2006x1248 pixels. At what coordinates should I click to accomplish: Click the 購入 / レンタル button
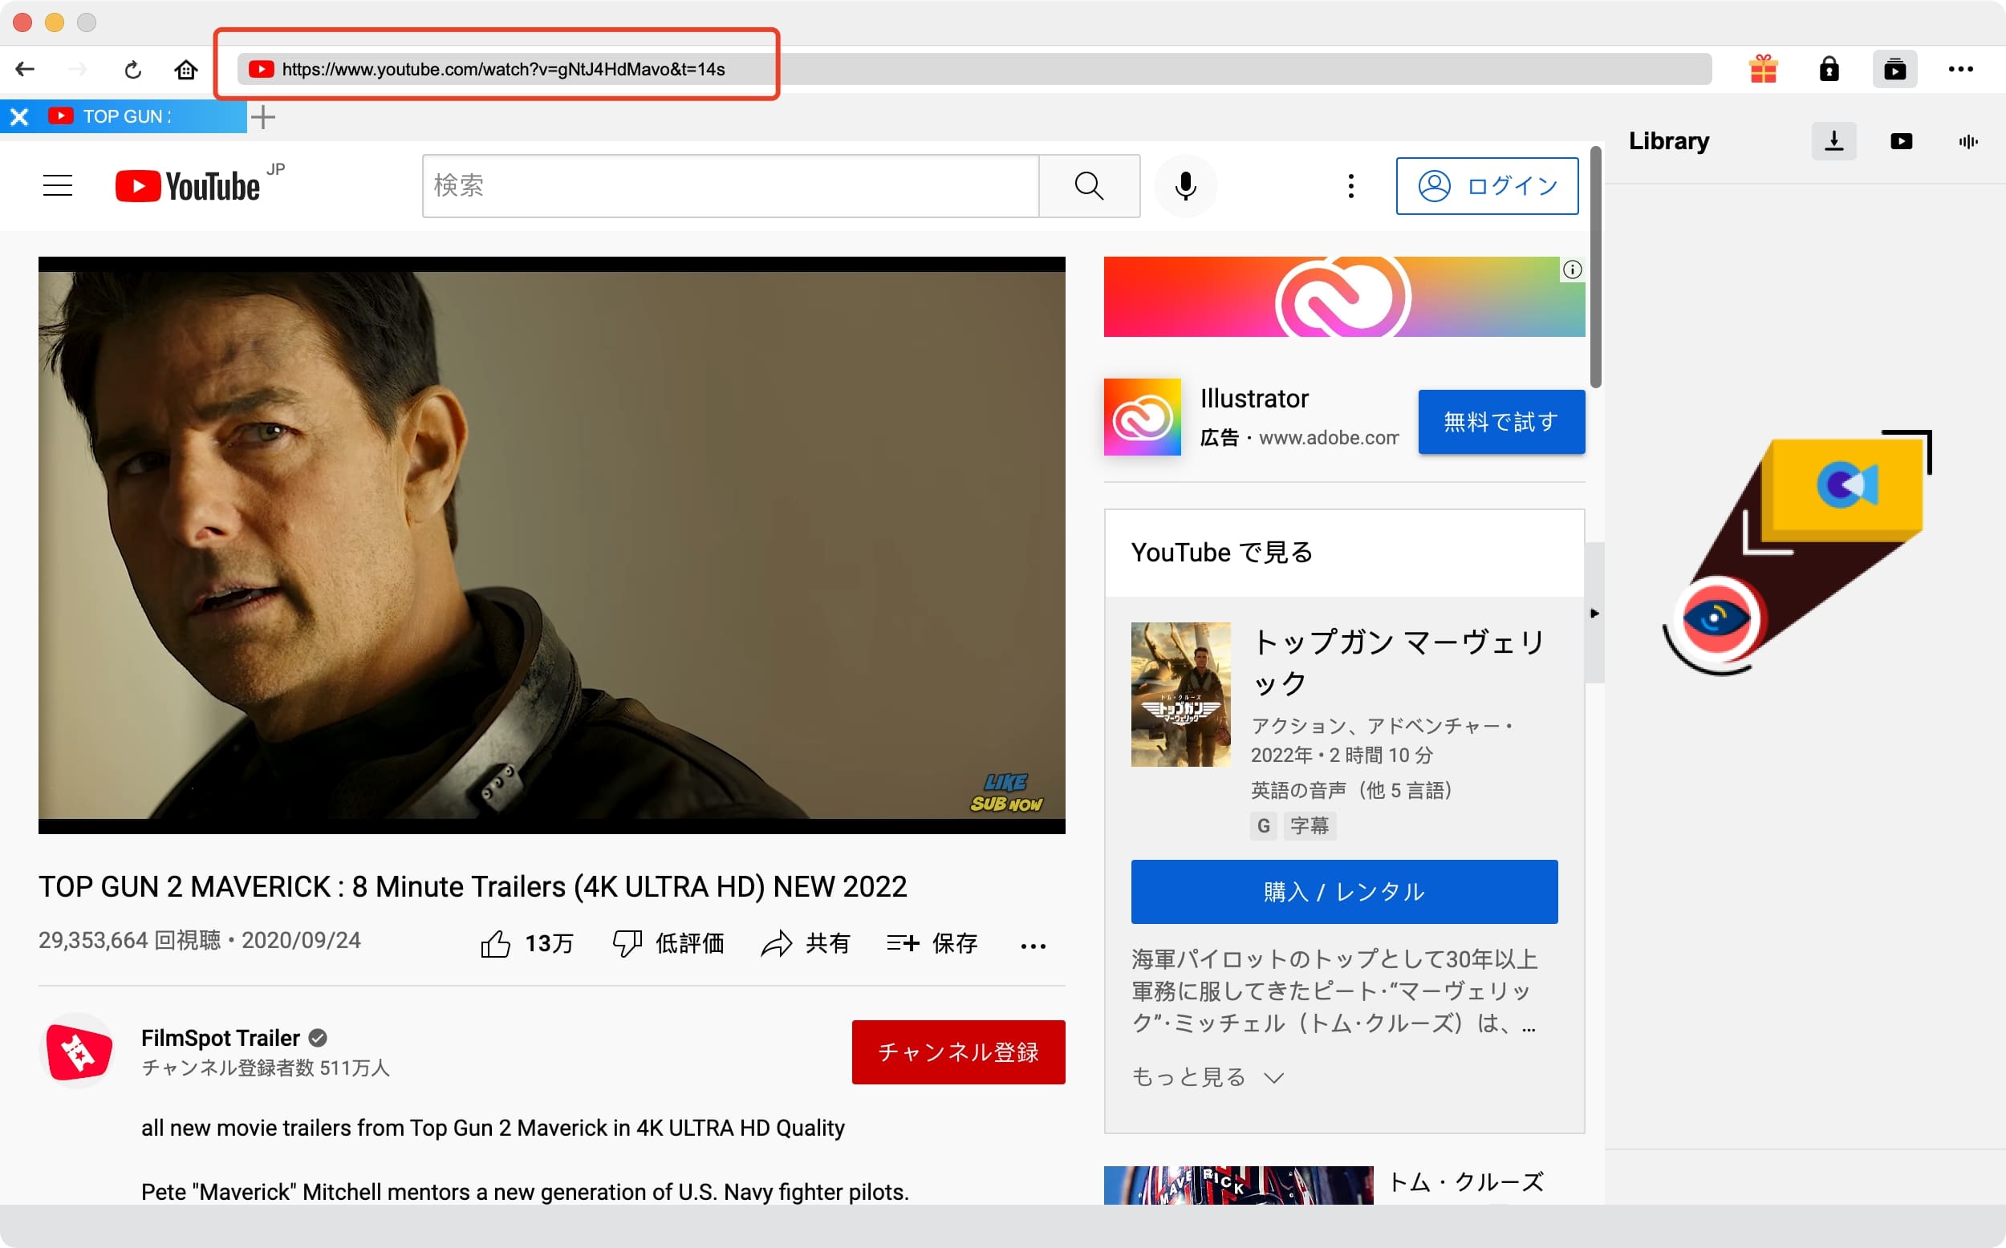[x=1344, y=891]
